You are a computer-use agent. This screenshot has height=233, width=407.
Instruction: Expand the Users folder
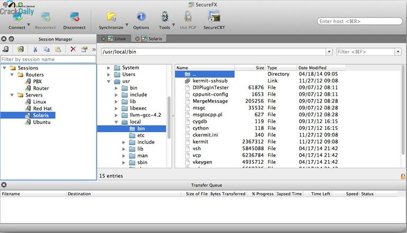108,74
